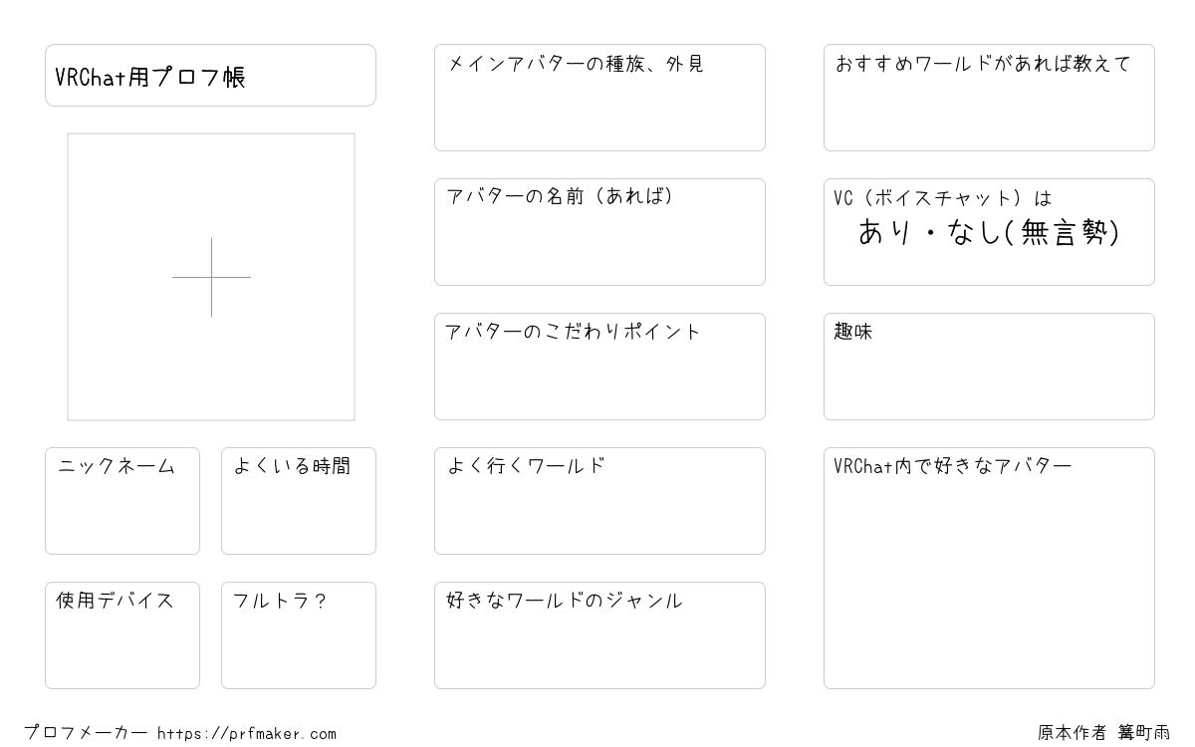Click the 好きなワールドのジャンル box
The height and width of the screenshot is (747, 1195).
(x=599, y=635)
